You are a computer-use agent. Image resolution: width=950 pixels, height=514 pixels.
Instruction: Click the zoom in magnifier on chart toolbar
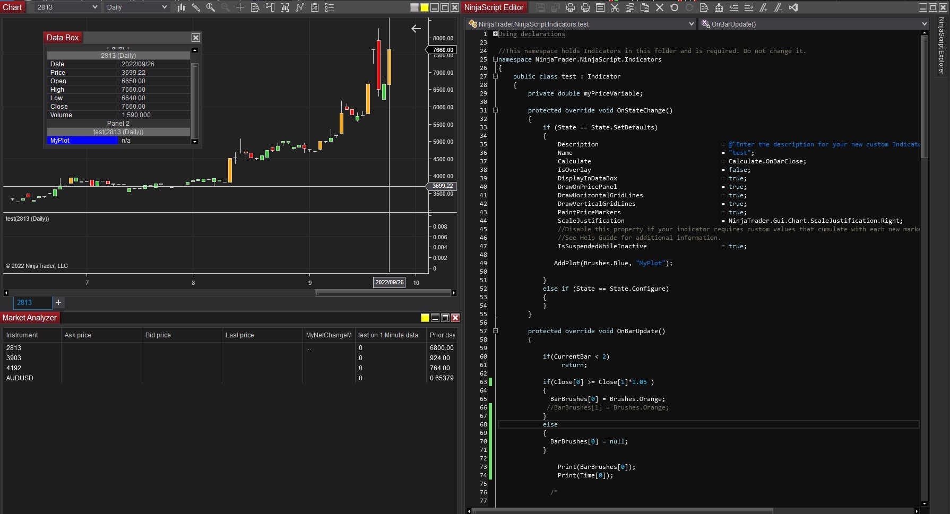[x=211, y=7]
